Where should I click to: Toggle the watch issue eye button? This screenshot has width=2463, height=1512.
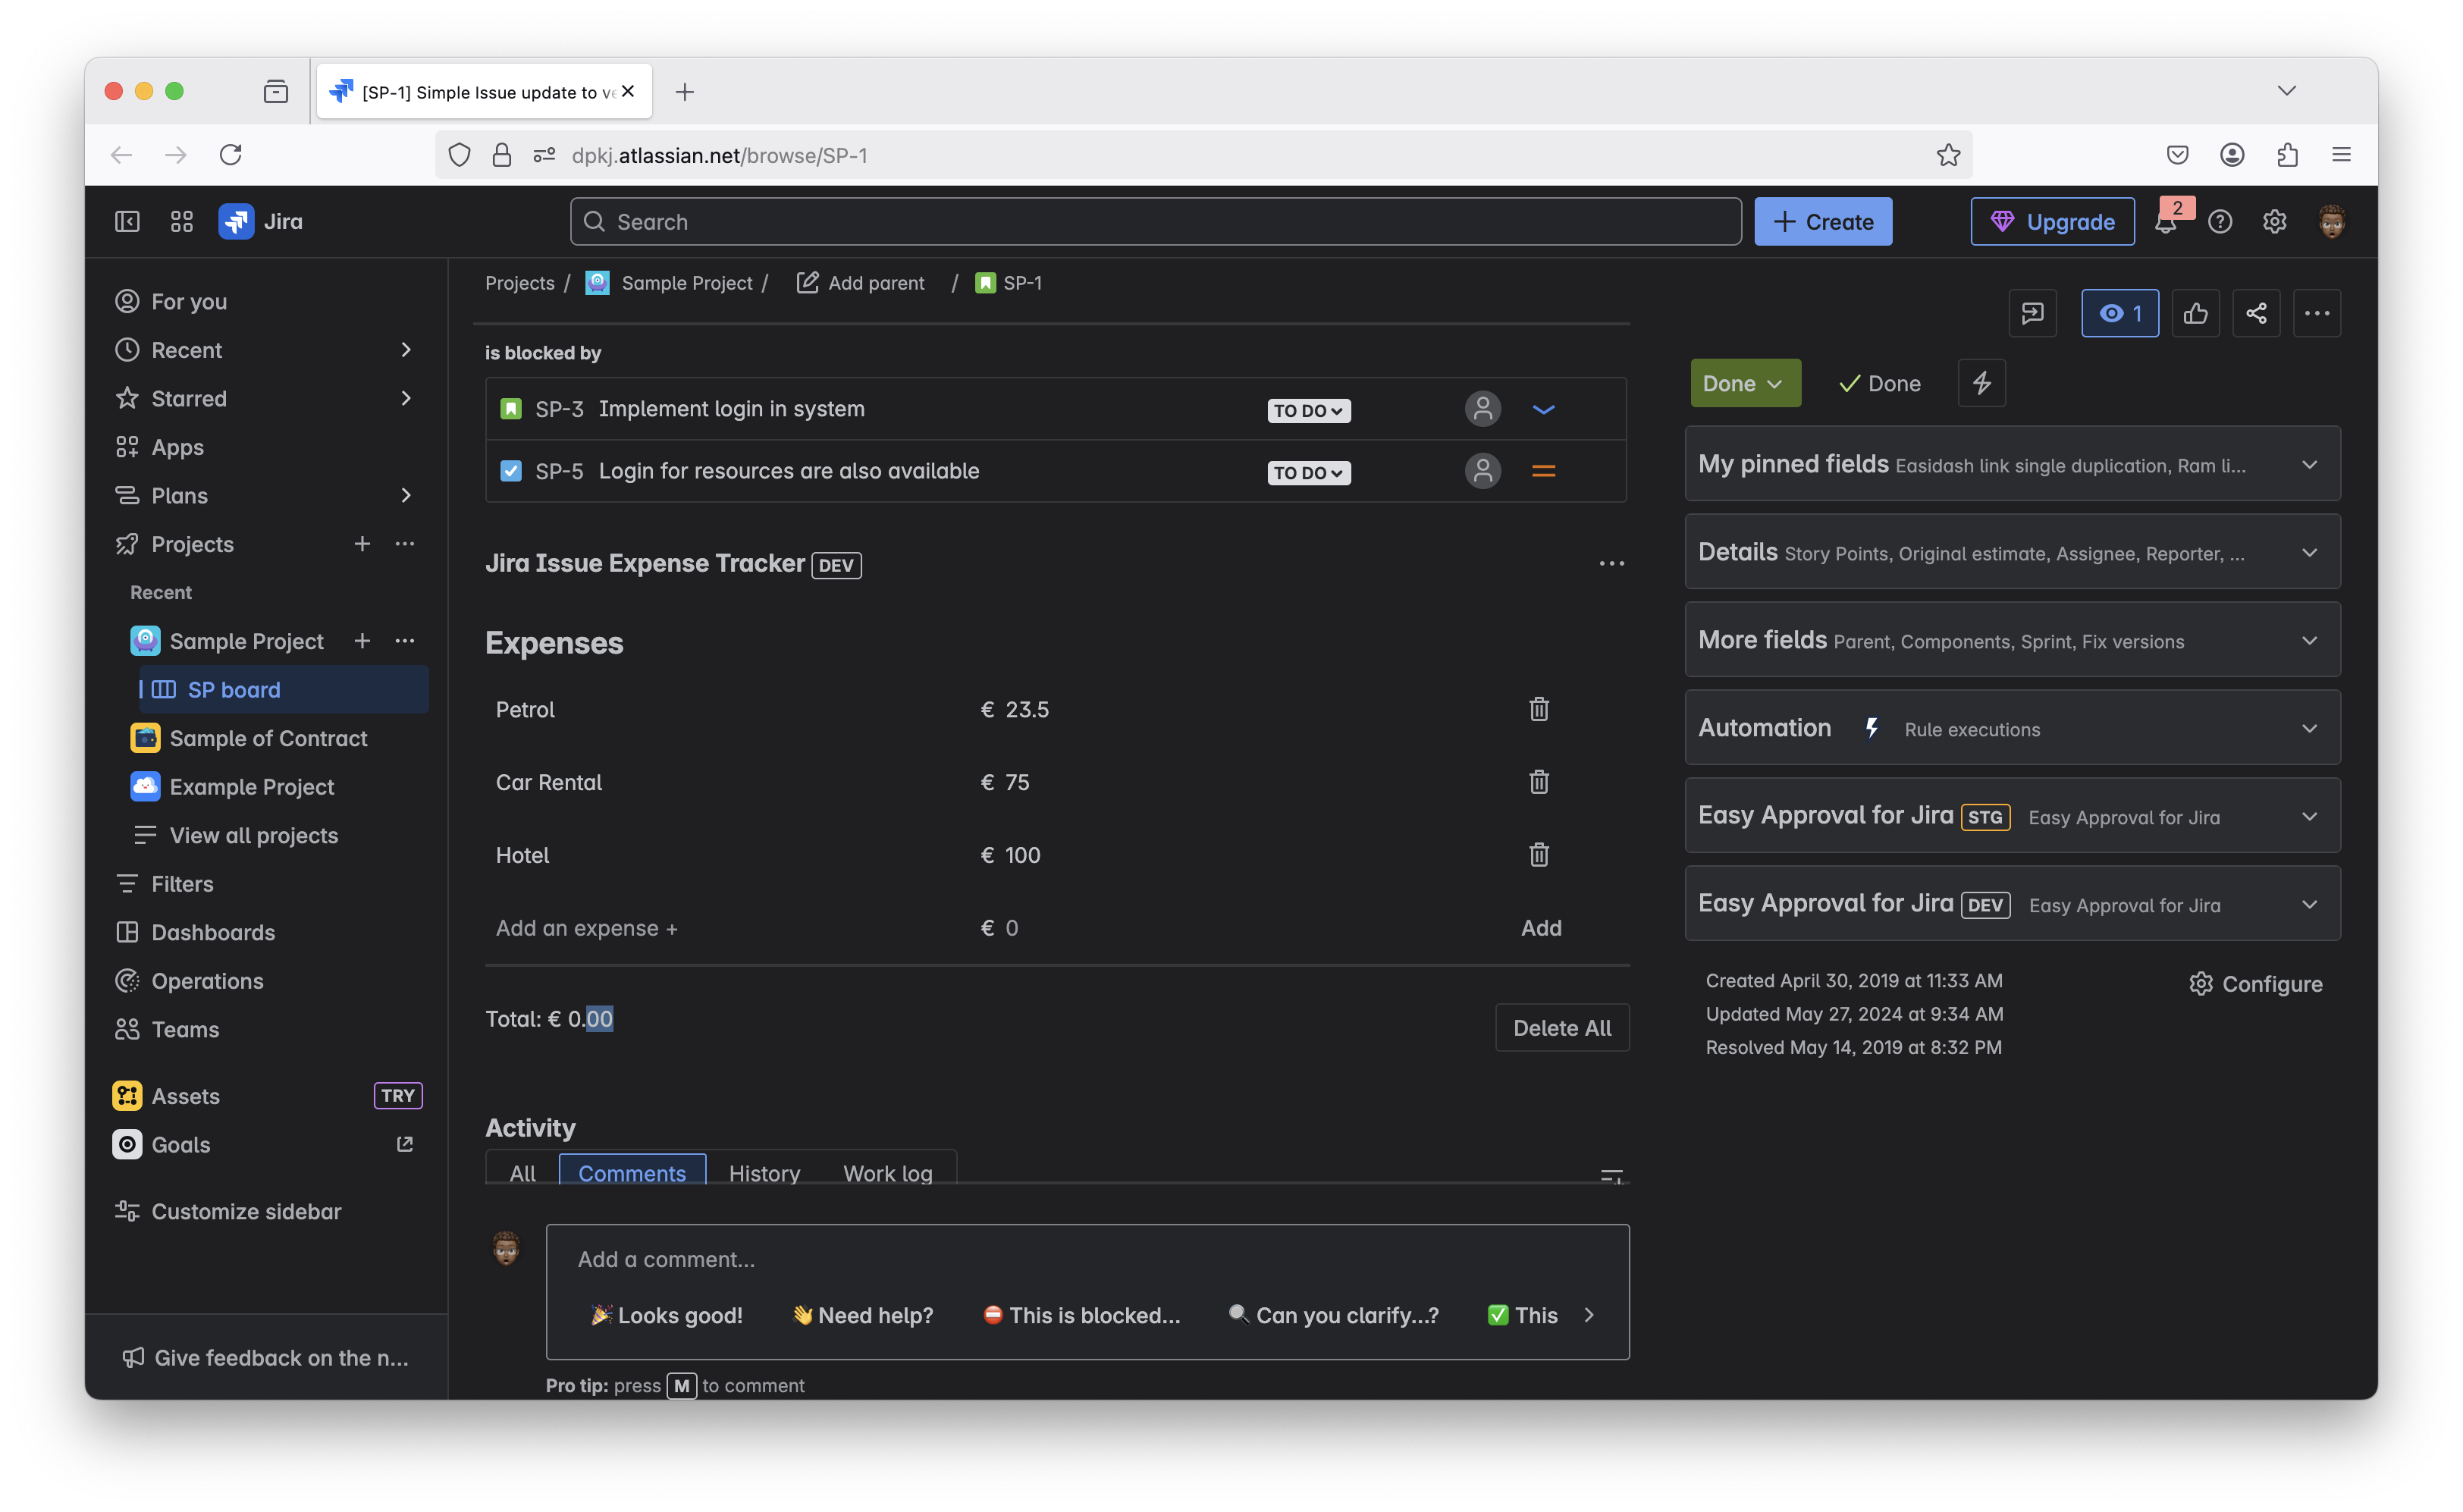click(x=2119, y=314)
